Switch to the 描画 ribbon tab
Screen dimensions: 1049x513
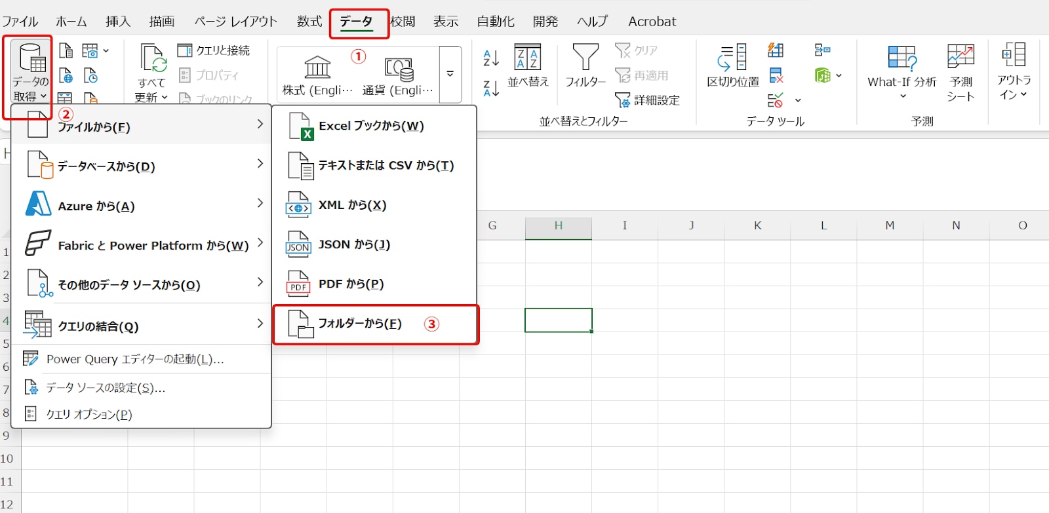click(x=162, y=22)
